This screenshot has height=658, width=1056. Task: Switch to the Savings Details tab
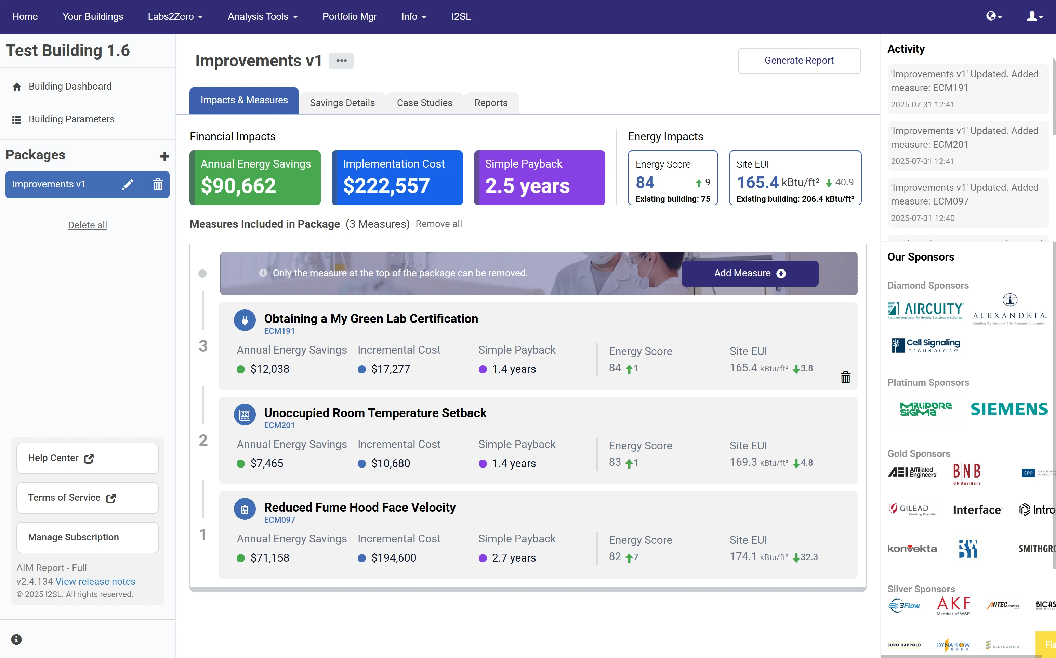point(342,103)
